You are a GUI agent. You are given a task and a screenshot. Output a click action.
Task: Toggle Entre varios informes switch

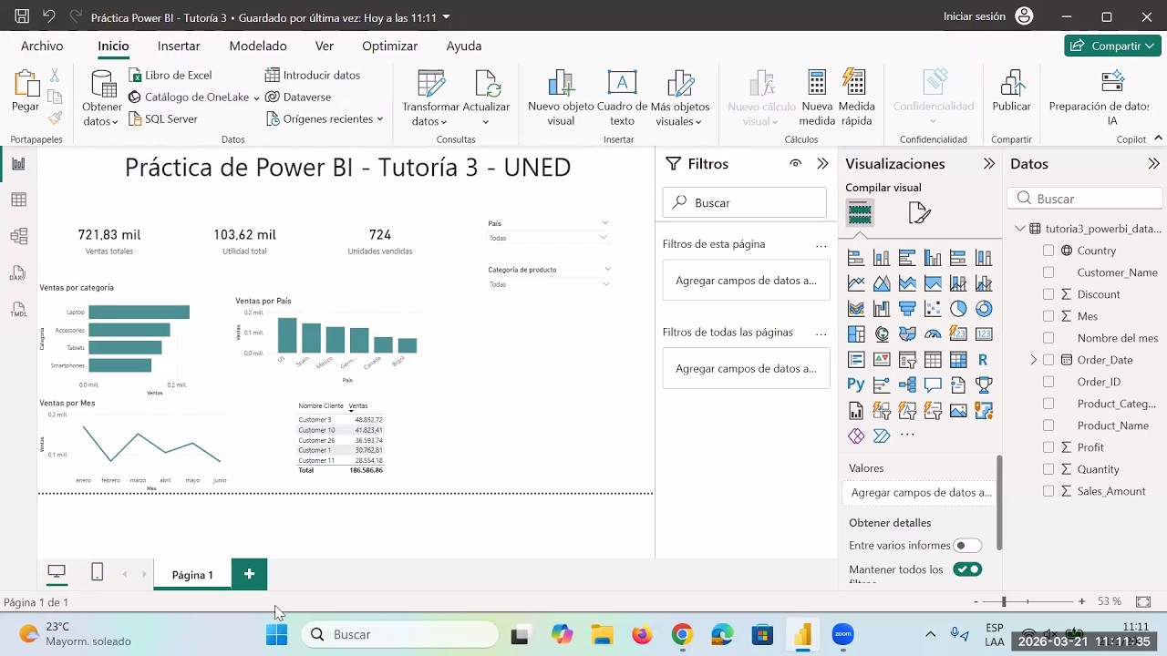[x=967, y=546]
